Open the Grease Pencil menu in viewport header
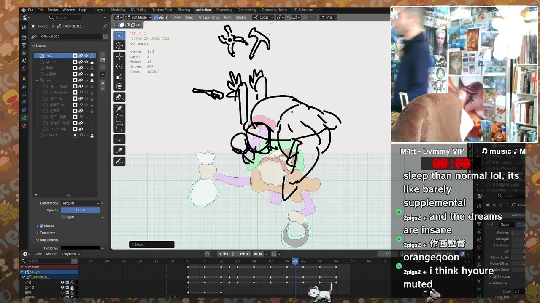Image resolution: width=540 pixels, height=303 pixels. click(x=209, y=17)
